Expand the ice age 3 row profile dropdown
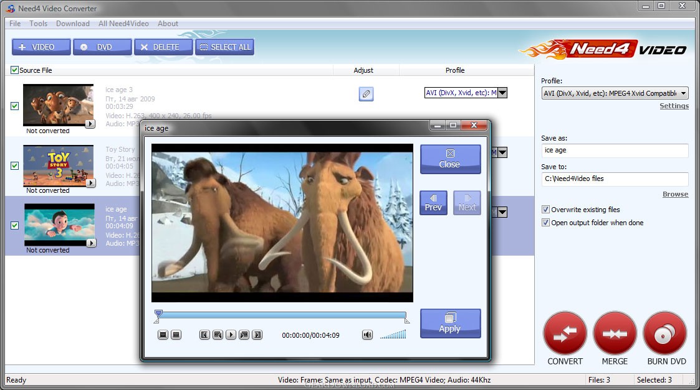 coord(502,93)
